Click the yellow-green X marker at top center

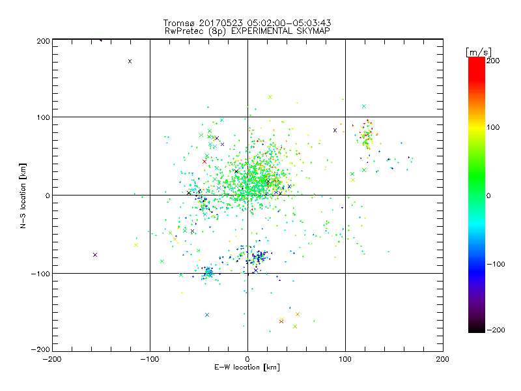(270, 97)
